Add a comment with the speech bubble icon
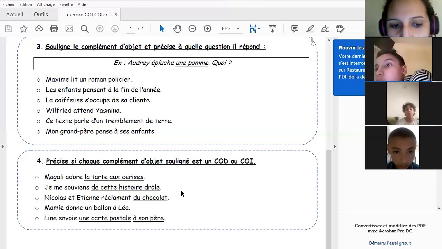Viewport: 442px width, 249px height. [x=295, y=29]
